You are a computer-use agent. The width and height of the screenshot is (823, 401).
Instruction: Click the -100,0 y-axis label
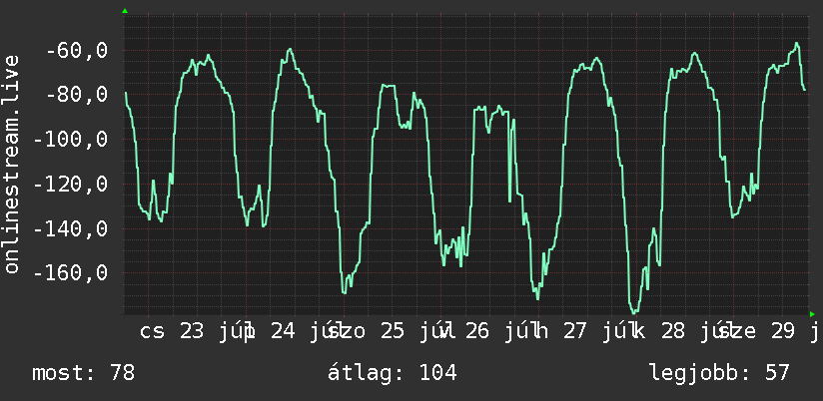(71, 140)
